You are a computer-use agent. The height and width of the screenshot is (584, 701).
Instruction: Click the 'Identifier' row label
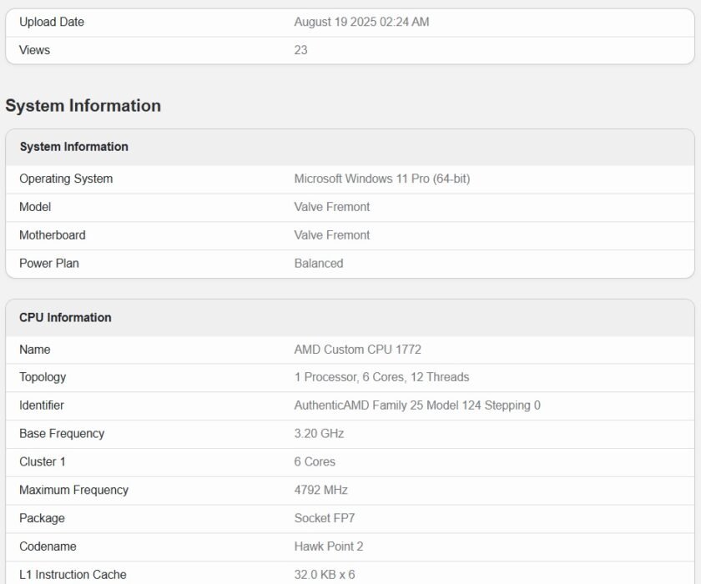tap(41, 405)
